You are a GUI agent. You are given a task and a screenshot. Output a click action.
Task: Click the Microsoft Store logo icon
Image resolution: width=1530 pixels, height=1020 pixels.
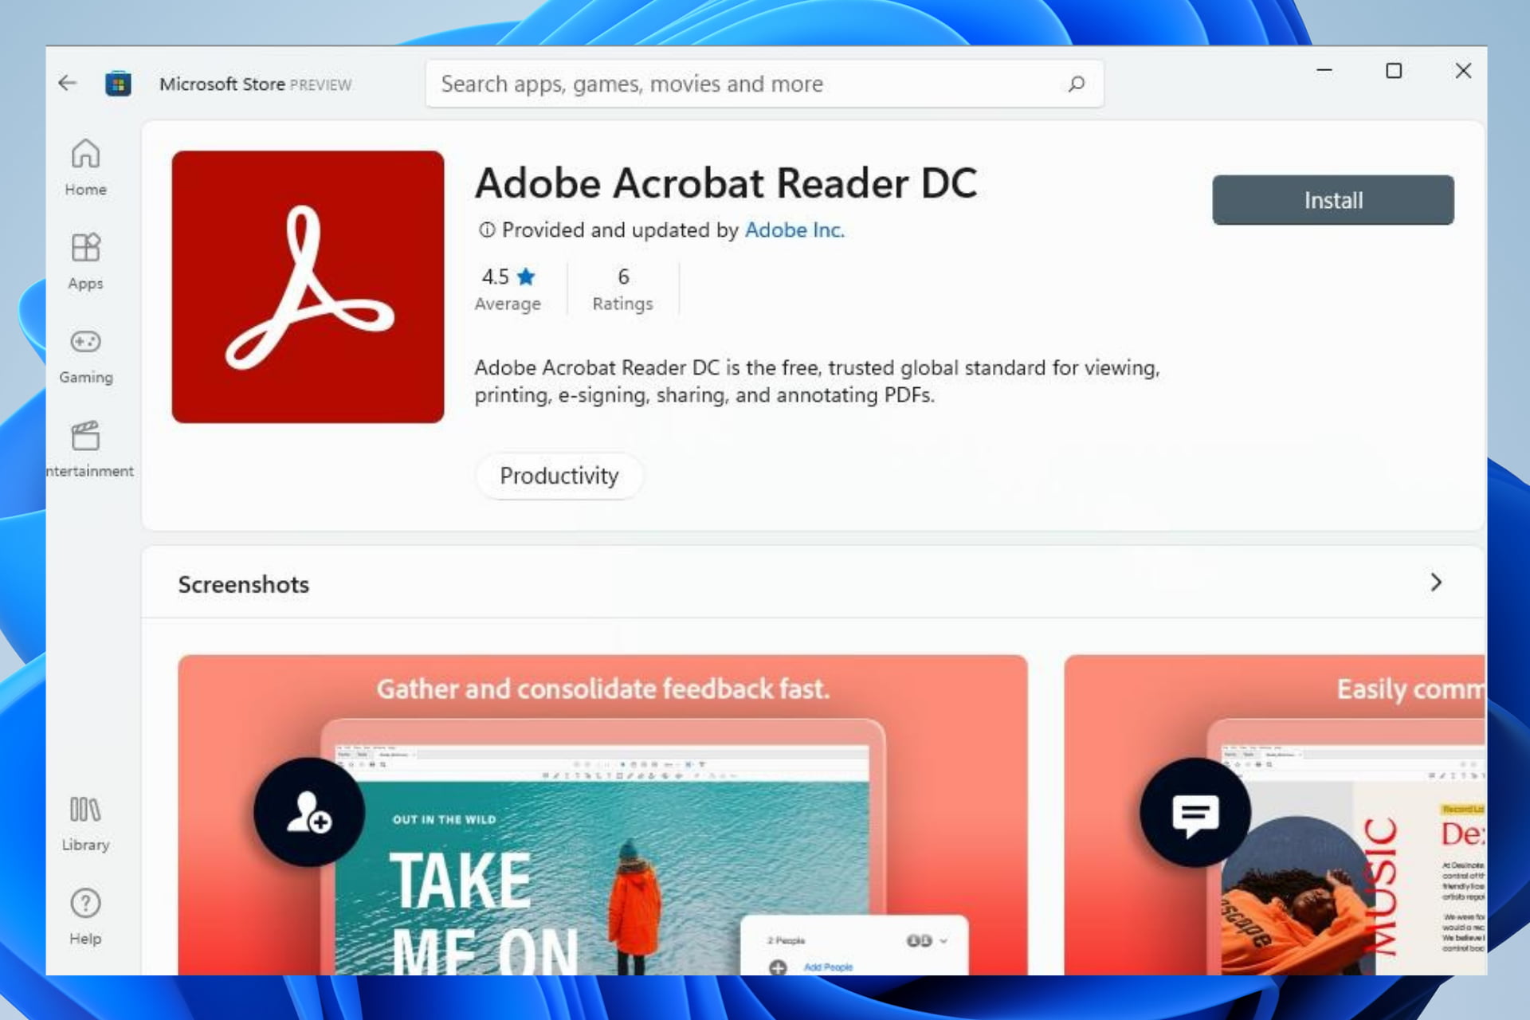(119, 83)
